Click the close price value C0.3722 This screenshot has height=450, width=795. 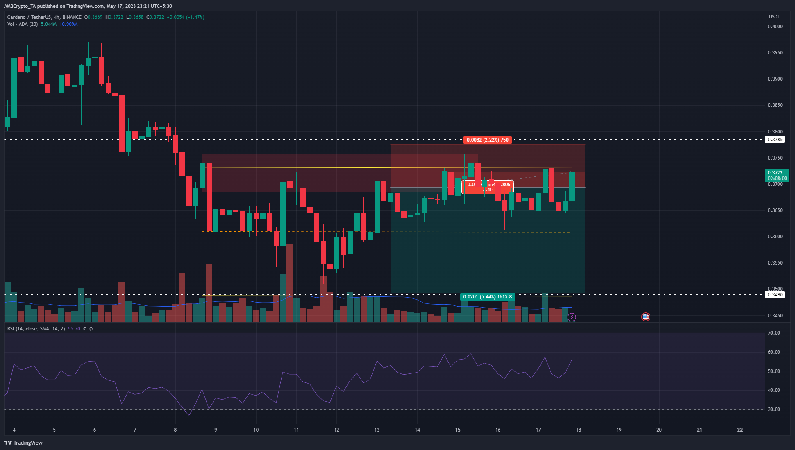pos(155,17)
